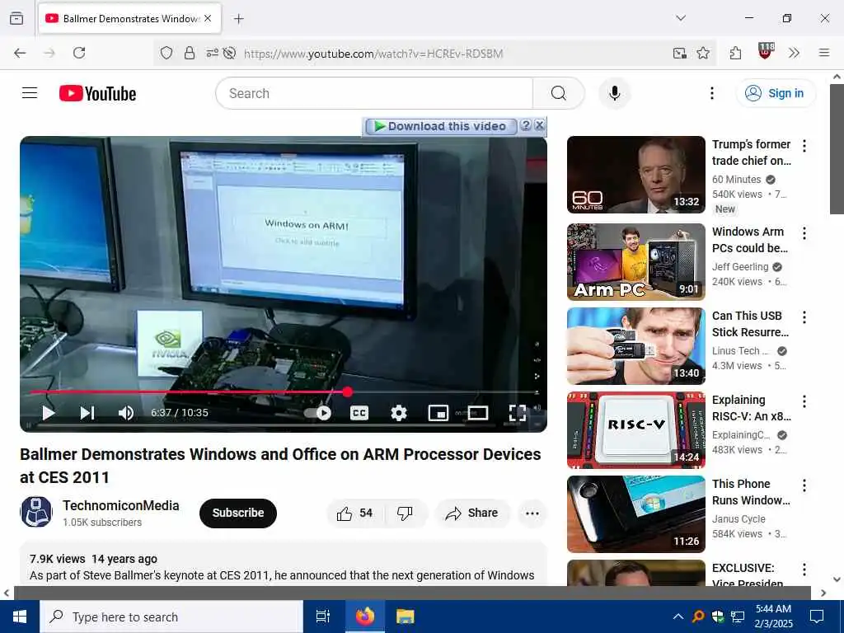Viewport: 844px width, 633px height.
Task: List all tabs dropdown
Action: click(x=681, y=18)
